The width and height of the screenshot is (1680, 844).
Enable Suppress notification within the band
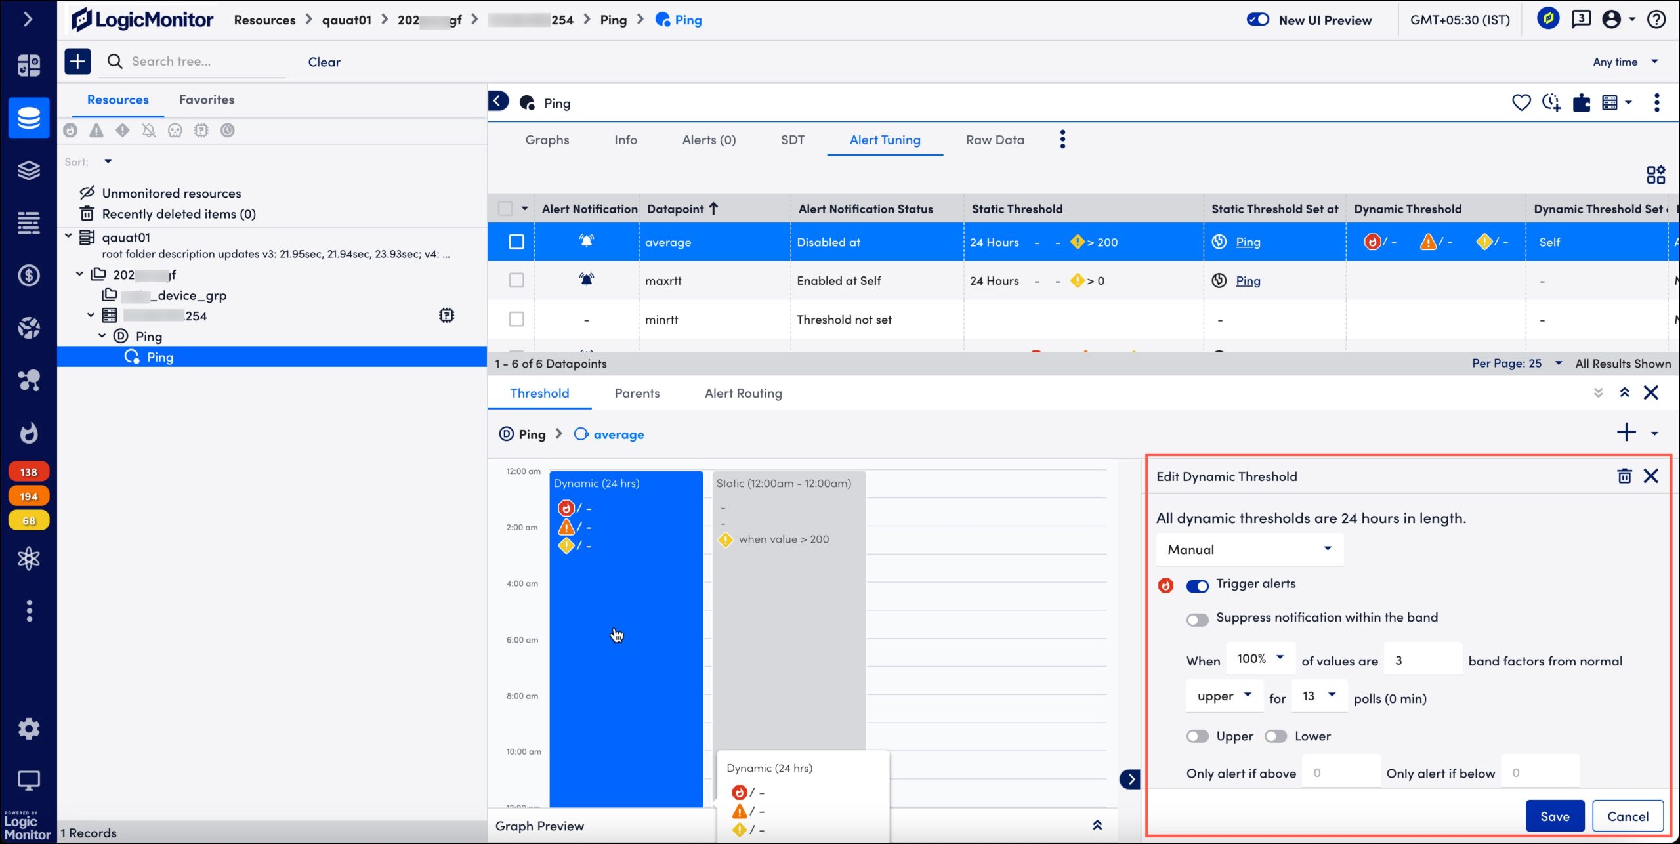coord(1197,620)
